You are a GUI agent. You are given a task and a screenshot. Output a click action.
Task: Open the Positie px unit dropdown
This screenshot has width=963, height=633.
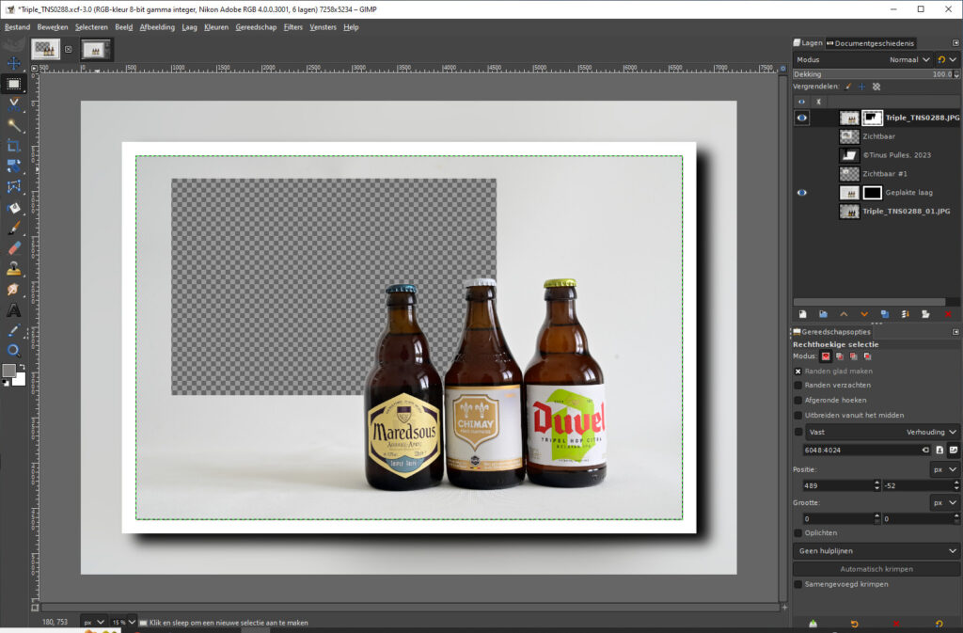[x=944, y=469]
